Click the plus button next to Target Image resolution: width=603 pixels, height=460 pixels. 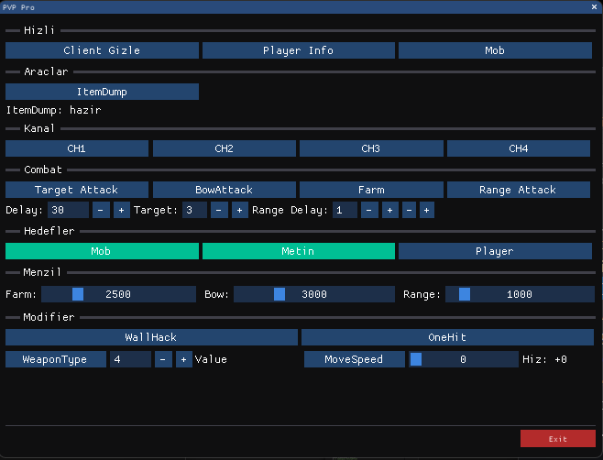[x=239, y=211]
